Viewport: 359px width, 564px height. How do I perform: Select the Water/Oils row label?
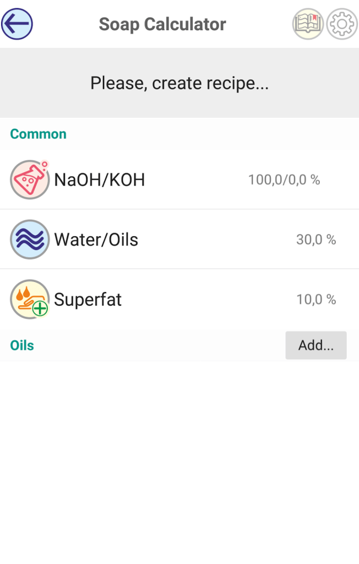[x=96, y=240]
